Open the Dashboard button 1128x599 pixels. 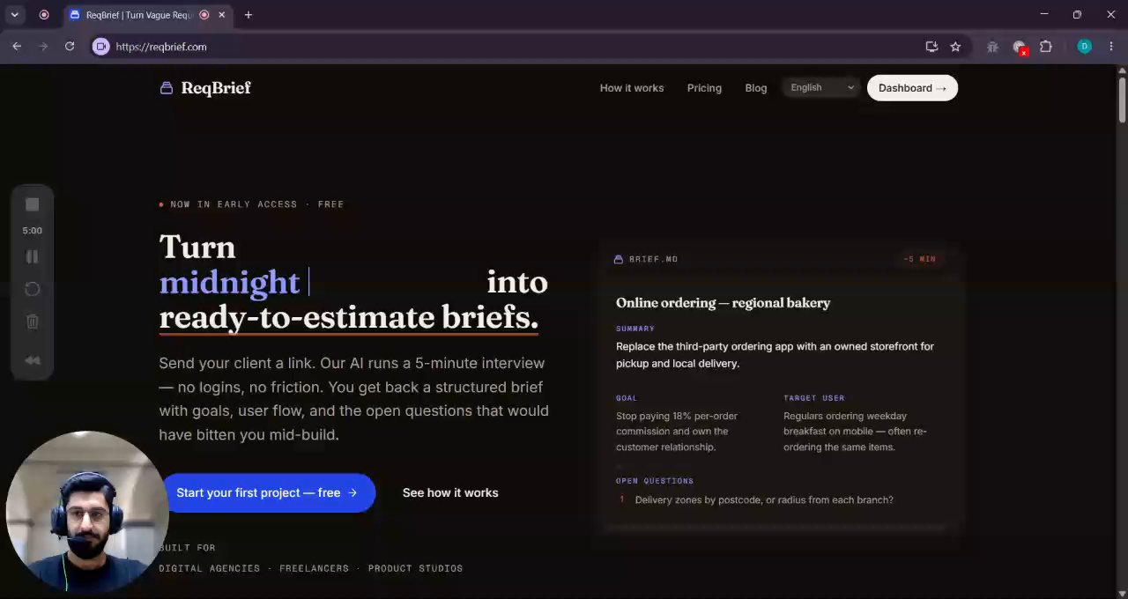click(x=912, y=88)
